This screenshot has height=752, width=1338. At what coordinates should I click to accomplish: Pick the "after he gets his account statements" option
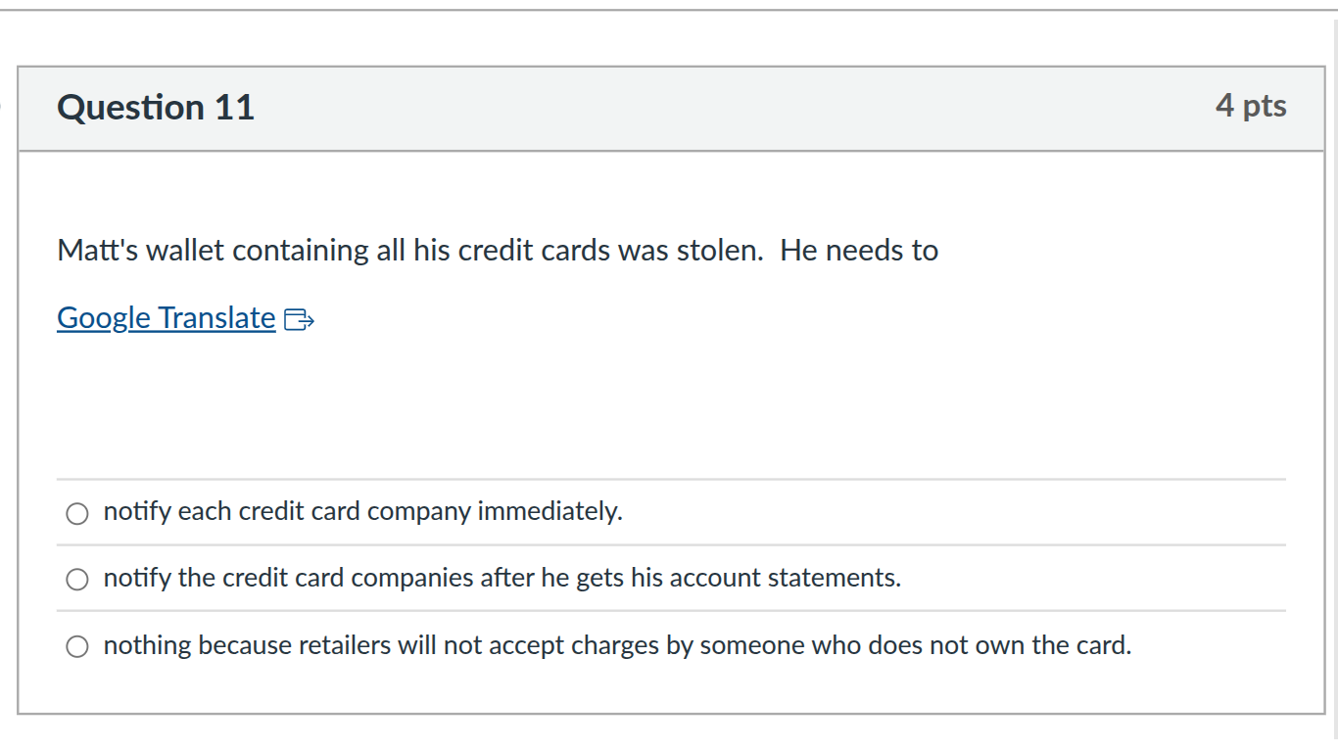point(77,579)
